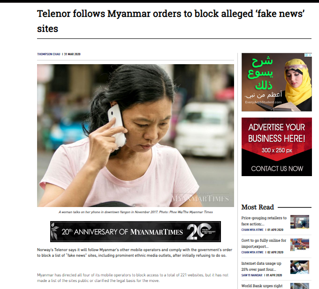319x289 pixels.
Task: Close the Arabic ad via X icon
Action: pyautogui.click(x=310, y=55)
